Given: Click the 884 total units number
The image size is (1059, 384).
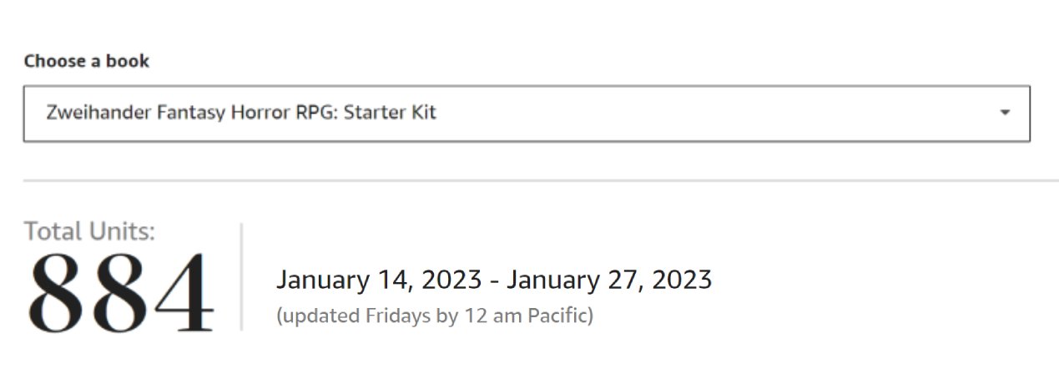Looking at the screenshot, I should (x=120, y=292).
